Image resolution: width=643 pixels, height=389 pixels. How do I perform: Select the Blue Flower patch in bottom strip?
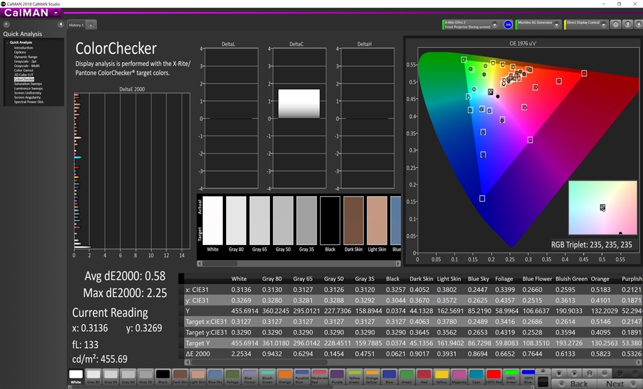(250, 376)
